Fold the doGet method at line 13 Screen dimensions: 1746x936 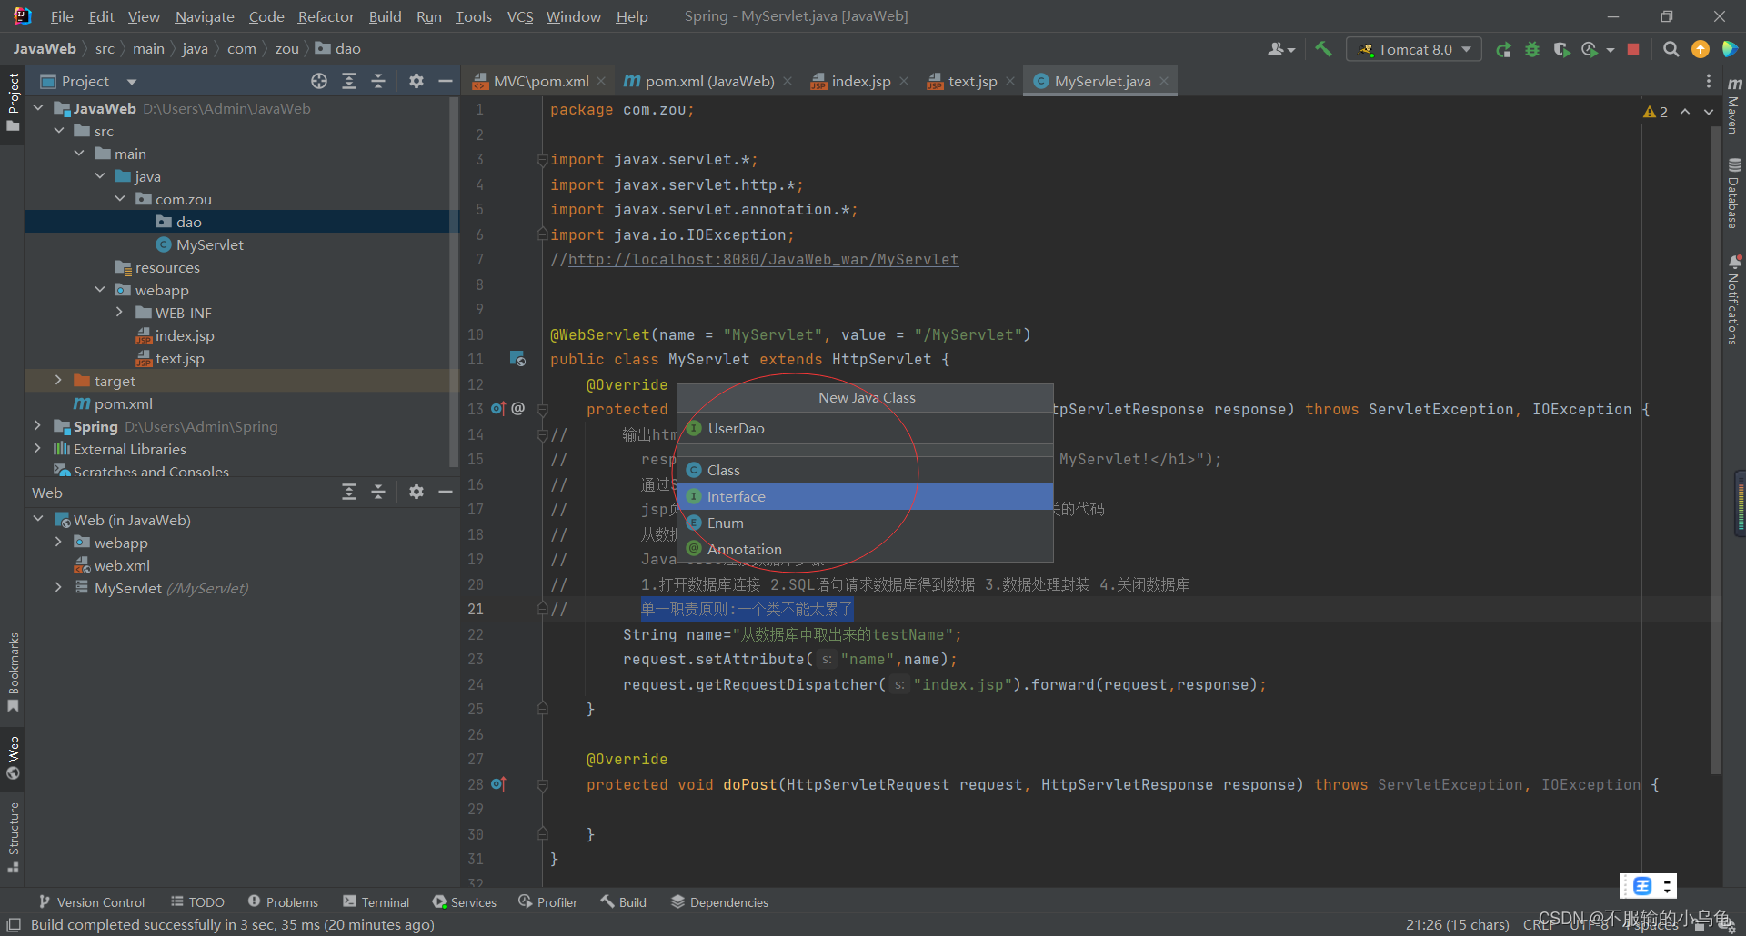coord(542,410)
